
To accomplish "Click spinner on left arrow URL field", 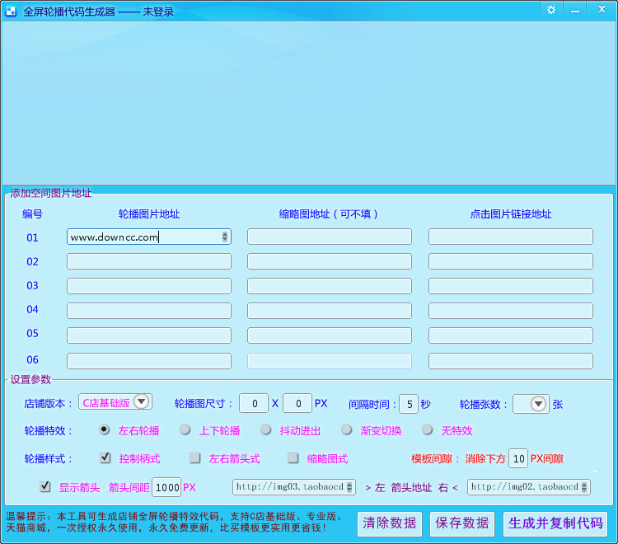I will pyautogui.click(x=350, y=487).
